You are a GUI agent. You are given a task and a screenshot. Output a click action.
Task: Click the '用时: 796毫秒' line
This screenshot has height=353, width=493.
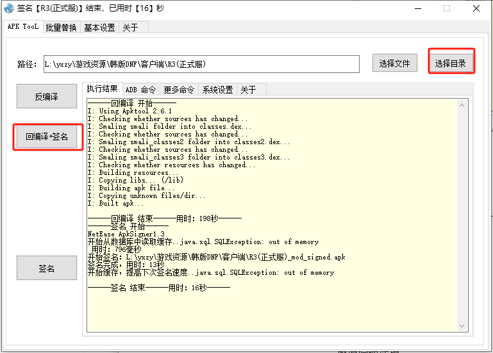(116, 249)
